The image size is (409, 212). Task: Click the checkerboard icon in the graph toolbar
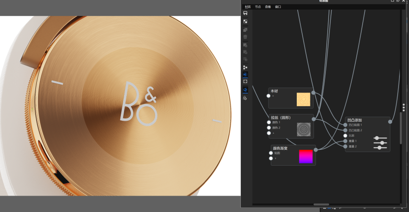(245, 21)
